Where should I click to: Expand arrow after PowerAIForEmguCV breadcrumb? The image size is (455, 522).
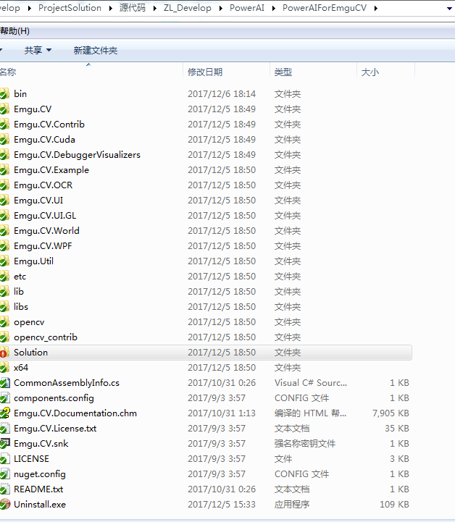(376, 8)
